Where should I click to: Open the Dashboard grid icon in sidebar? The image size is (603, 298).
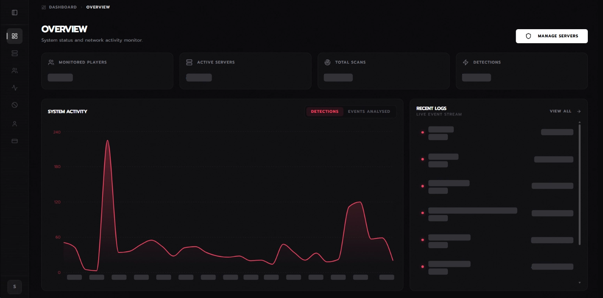pyautogui.click(x=14, y=36)
